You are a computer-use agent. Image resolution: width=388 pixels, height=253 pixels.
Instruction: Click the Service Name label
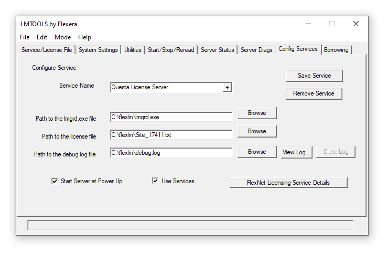point(77,86)
